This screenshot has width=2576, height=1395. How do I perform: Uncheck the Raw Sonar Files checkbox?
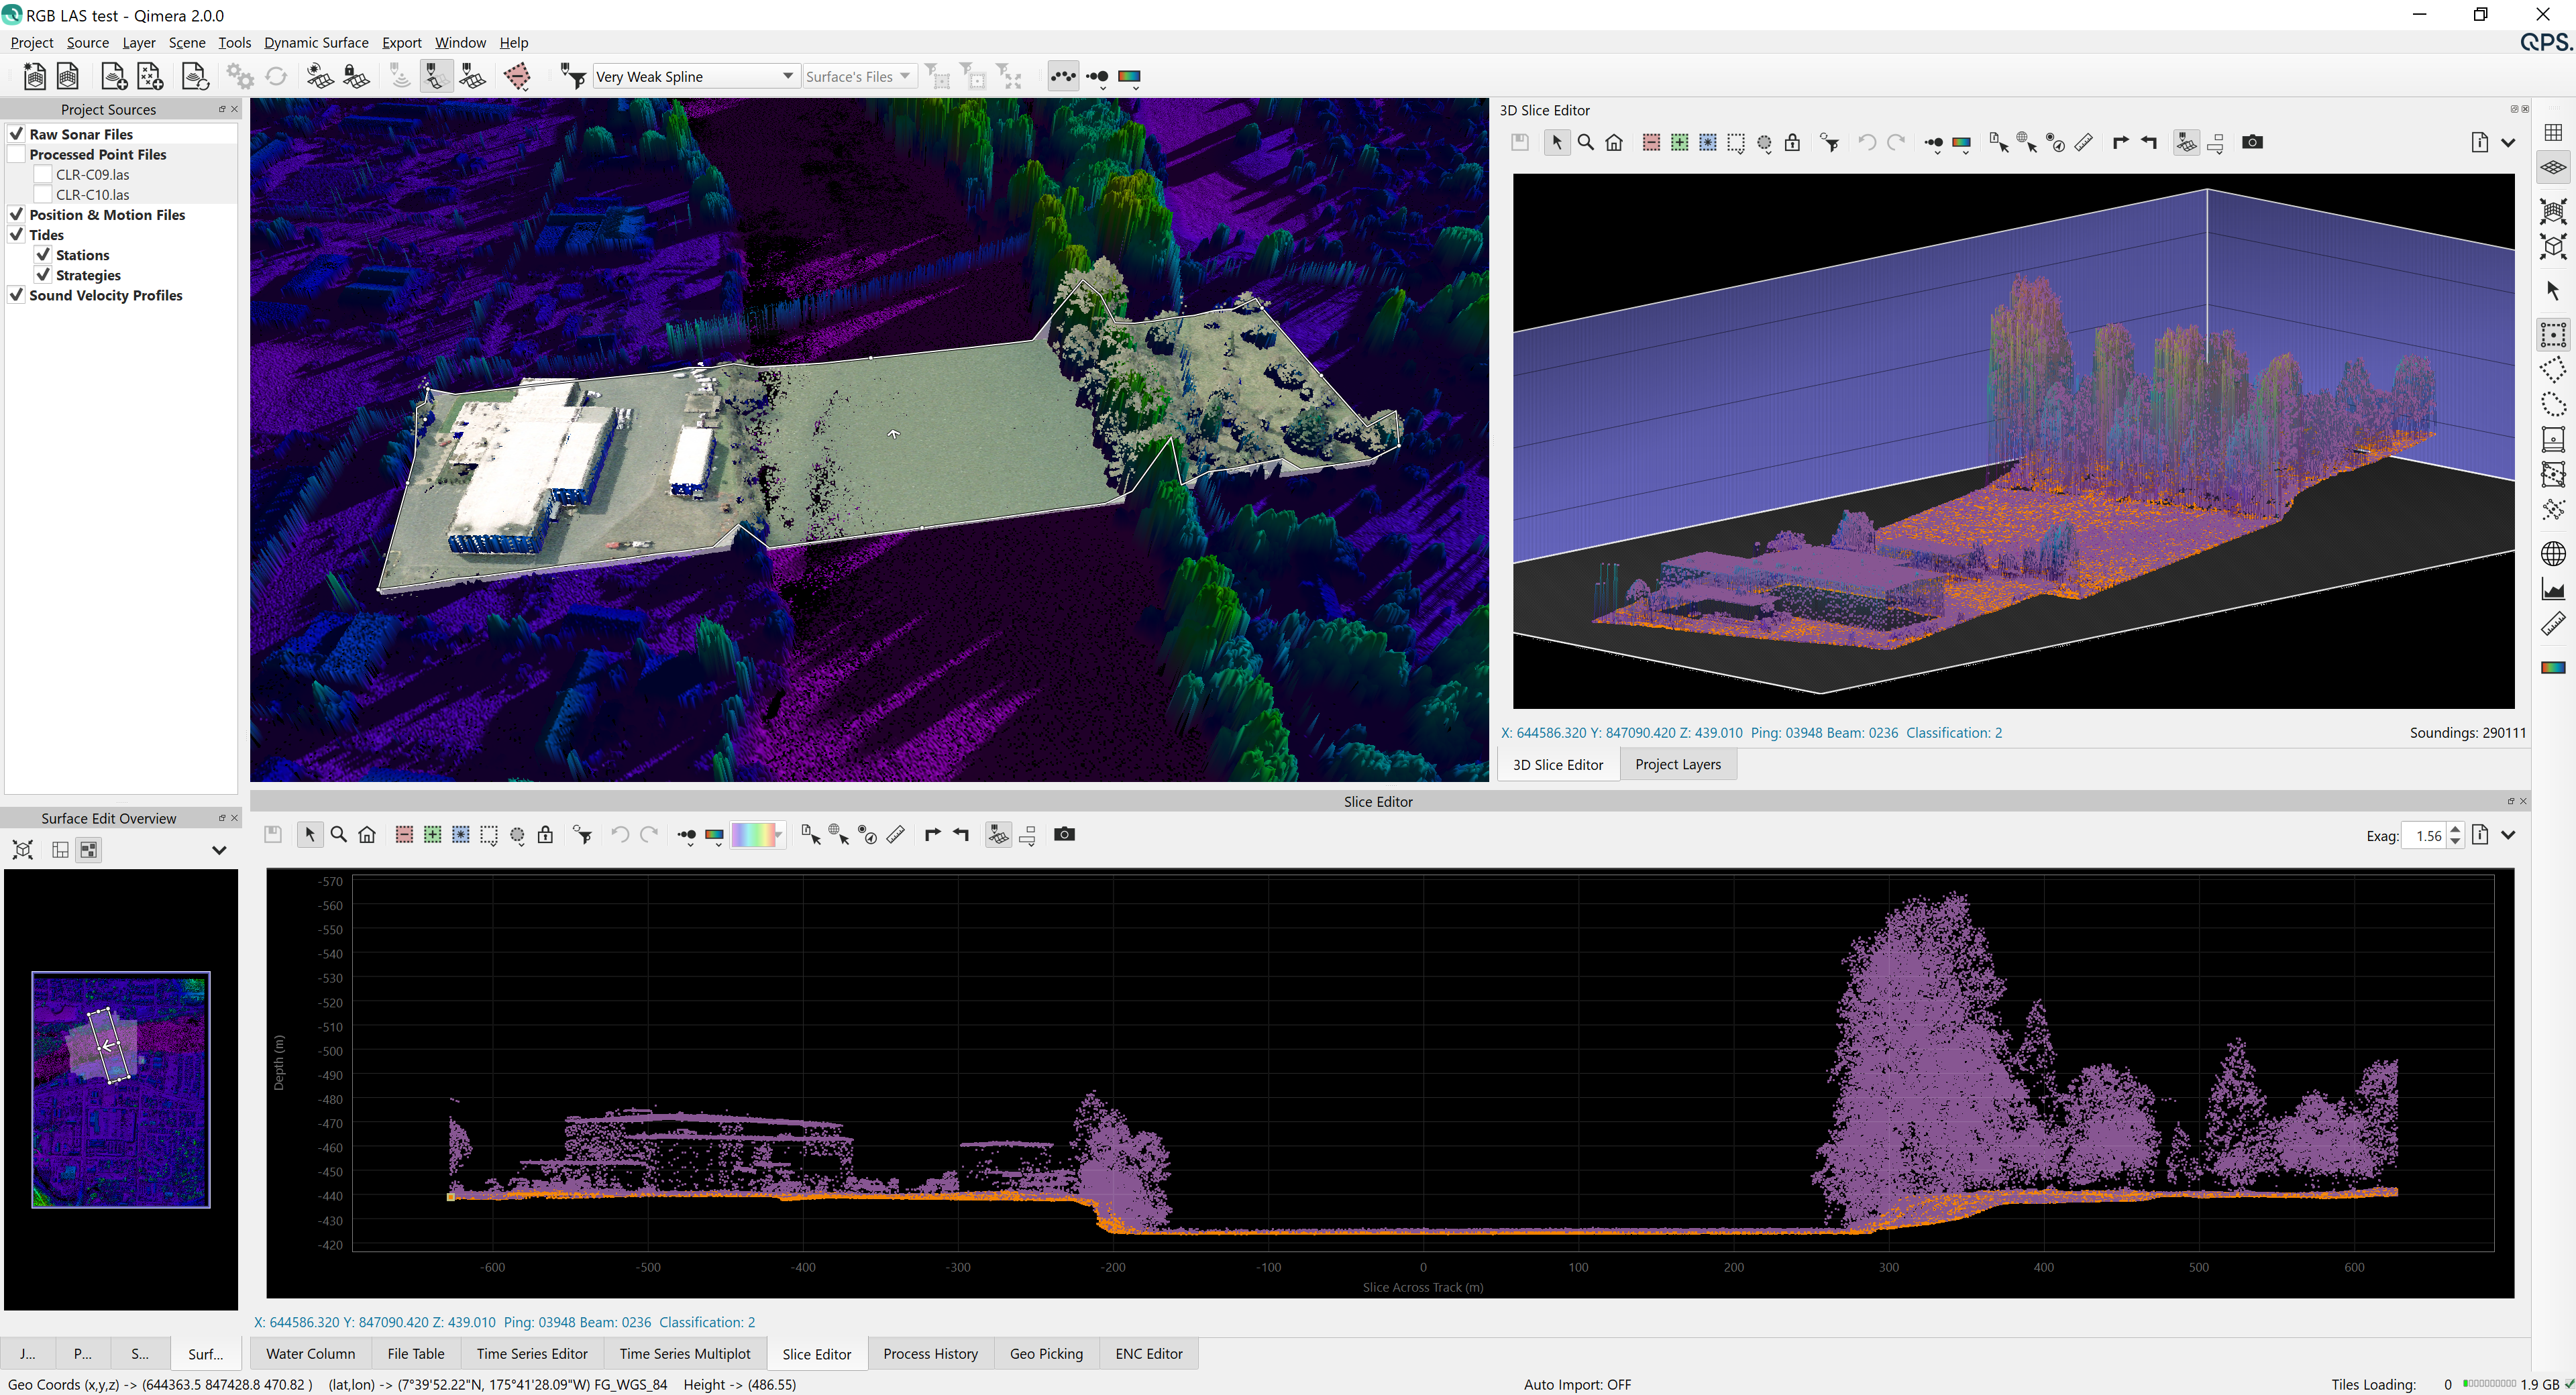16,134
